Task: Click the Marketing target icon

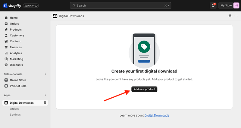Action: (x=6, y=59)
